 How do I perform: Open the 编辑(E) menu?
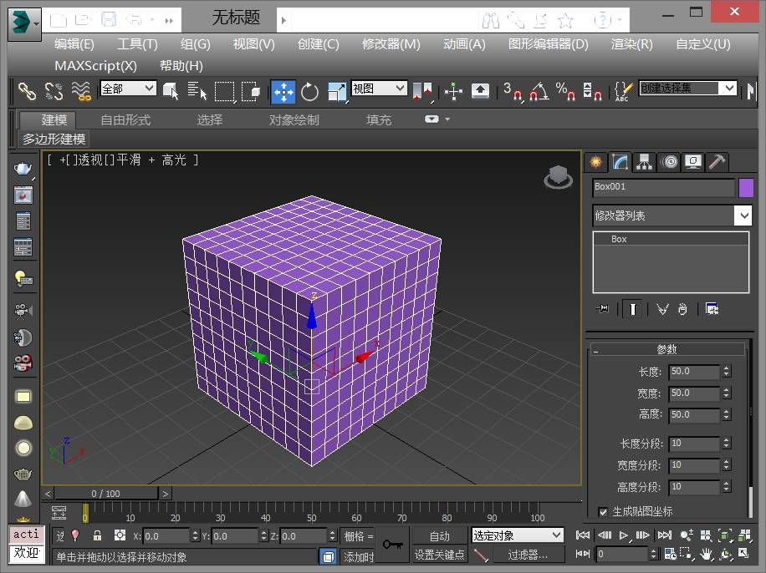74,44
